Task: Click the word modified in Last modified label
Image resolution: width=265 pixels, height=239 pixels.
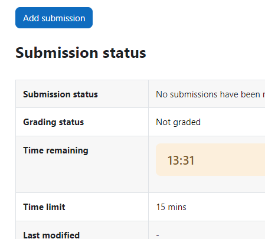Action: (x=61, y=235)
